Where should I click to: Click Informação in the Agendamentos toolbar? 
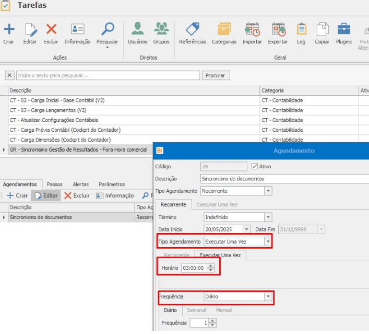point(115,195)
